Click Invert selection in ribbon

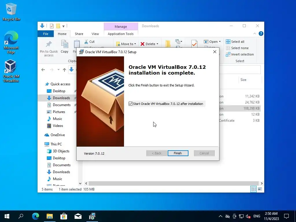point(240,54)
